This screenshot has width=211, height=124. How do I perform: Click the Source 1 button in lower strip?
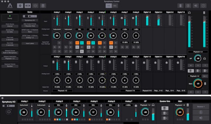tap(201, 106)
